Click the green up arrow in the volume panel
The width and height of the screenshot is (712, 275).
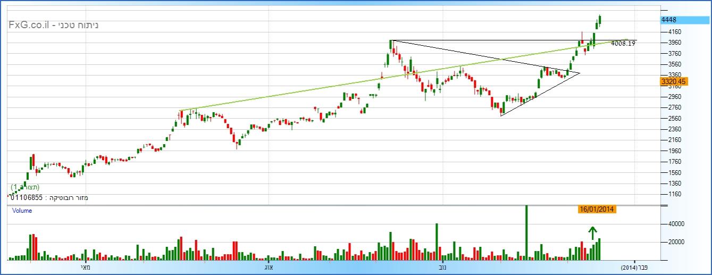592,232
